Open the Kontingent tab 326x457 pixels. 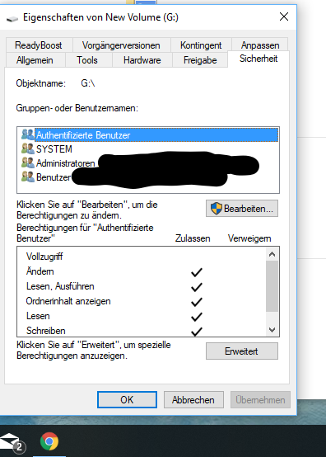click(201, 45)
